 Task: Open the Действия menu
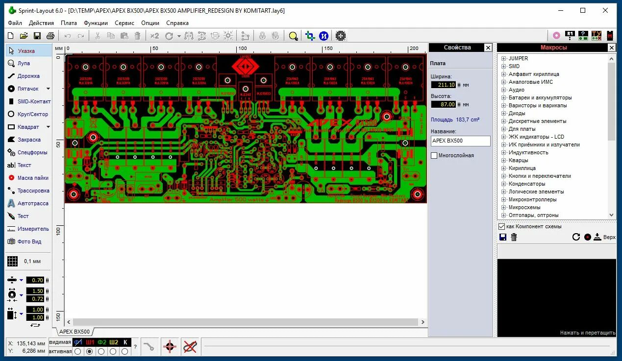tap(41, 23)
